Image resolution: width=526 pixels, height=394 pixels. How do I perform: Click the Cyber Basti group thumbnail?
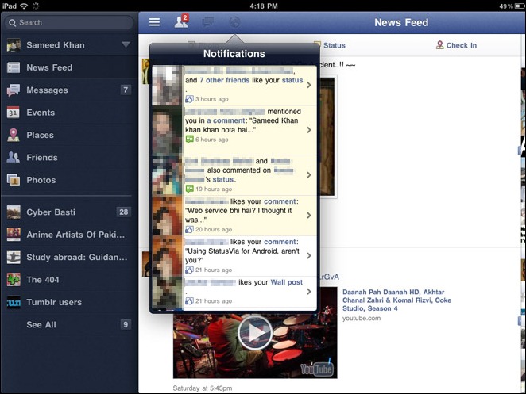(x=14, y=212)
